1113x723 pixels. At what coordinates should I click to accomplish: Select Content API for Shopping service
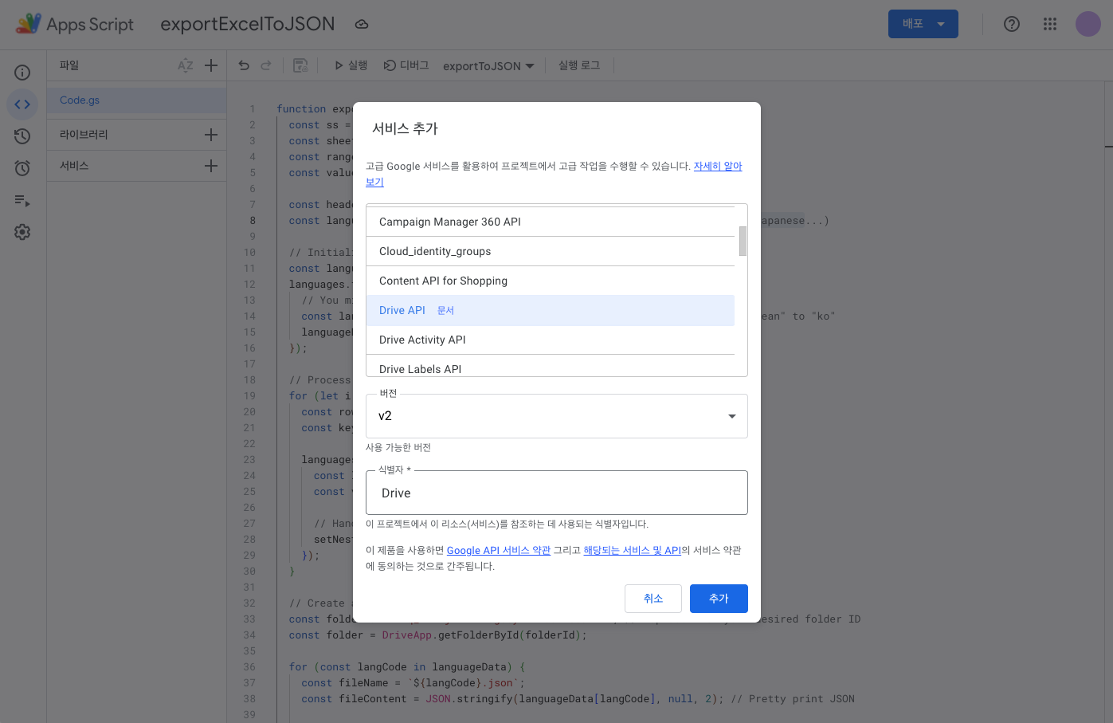551,281
